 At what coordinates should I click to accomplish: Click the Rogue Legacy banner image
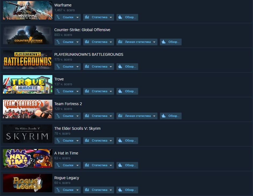click(x=28, y=183)
